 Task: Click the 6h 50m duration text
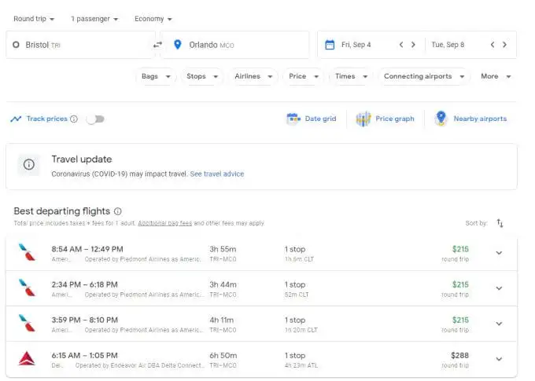click(223, 355)
